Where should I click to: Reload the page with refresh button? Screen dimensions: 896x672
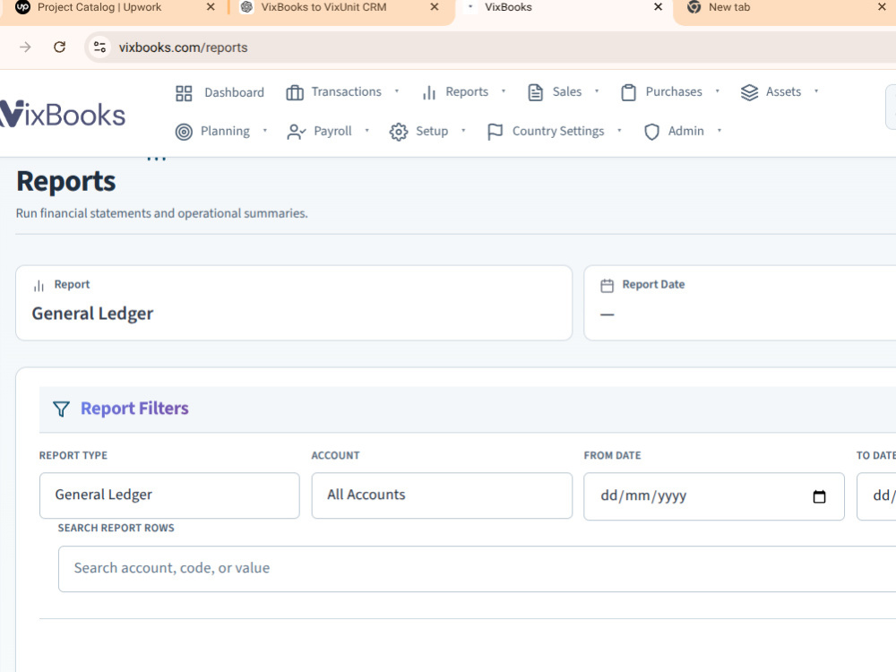click(x=59, y=47)
